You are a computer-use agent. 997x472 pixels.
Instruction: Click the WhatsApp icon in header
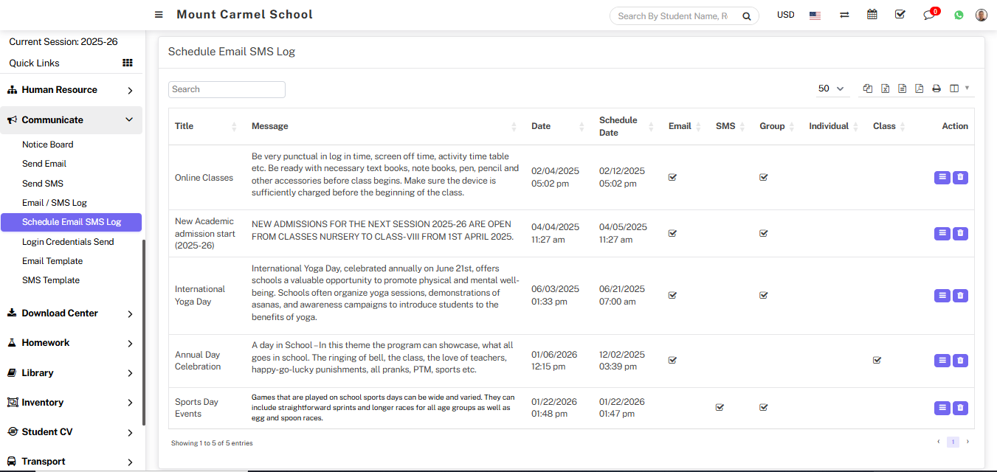tap(959, 15)
